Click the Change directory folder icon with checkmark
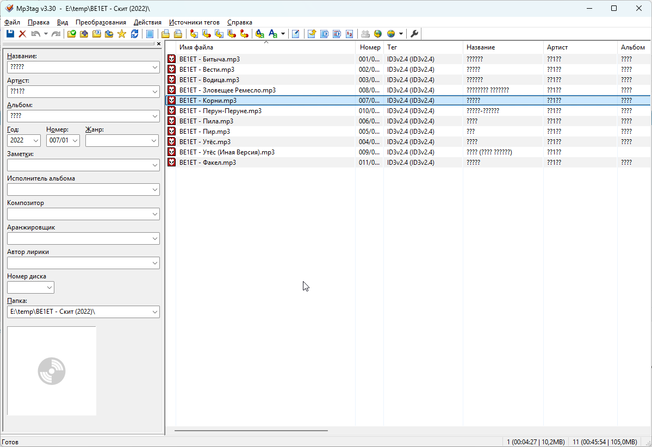The image size is (652, 447). click(x=71, y=34)
